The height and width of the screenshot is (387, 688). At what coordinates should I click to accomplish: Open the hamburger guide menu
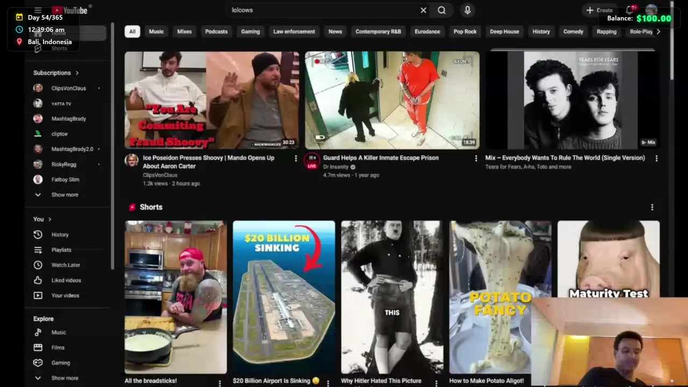[38, 10]
